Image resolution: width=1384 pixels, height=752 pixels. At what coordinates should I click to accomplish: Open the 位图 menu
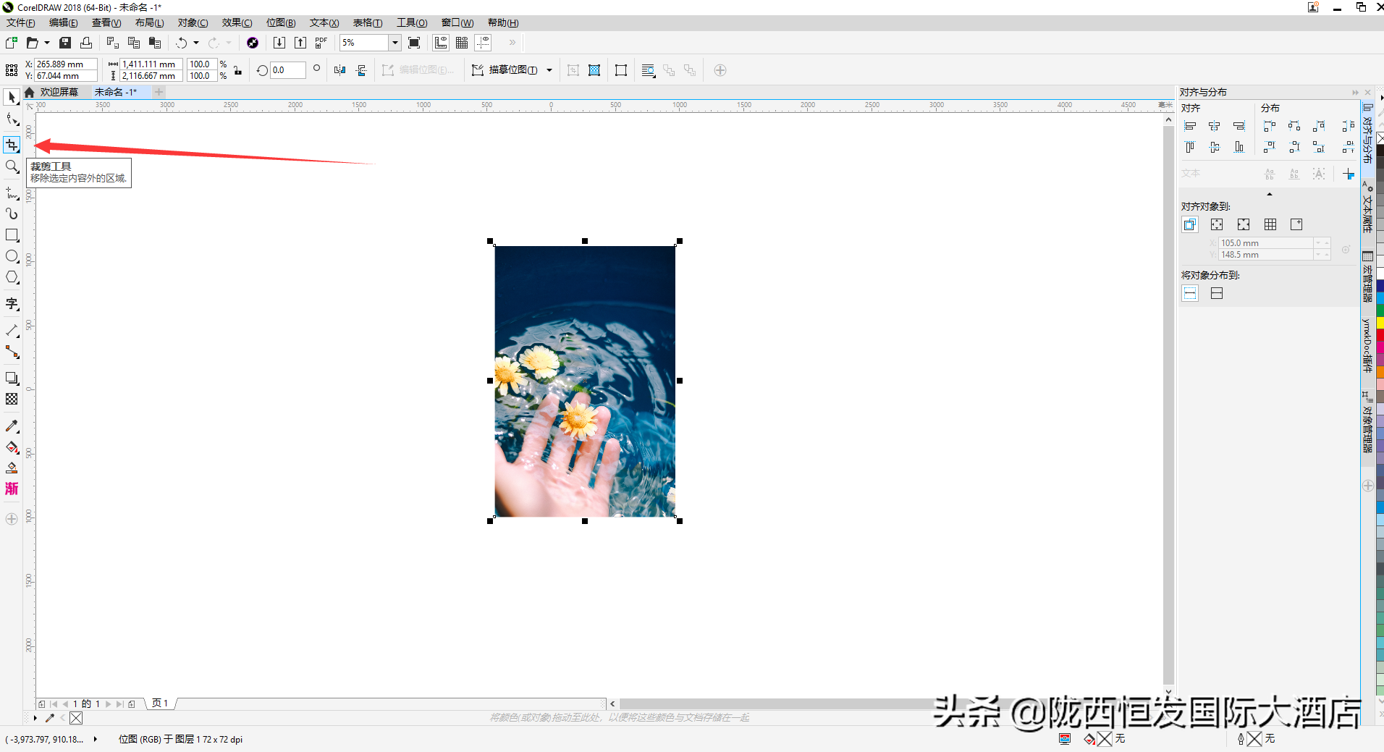[x=281, y=22]
